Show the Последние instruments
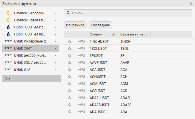 pos(101,25)
